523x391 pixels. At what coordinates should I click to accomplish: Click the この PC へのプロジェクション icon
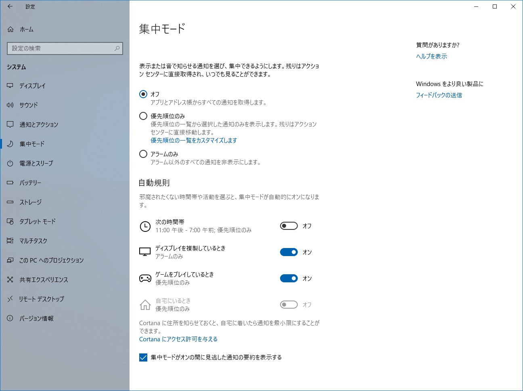click(x=10, y=260)
